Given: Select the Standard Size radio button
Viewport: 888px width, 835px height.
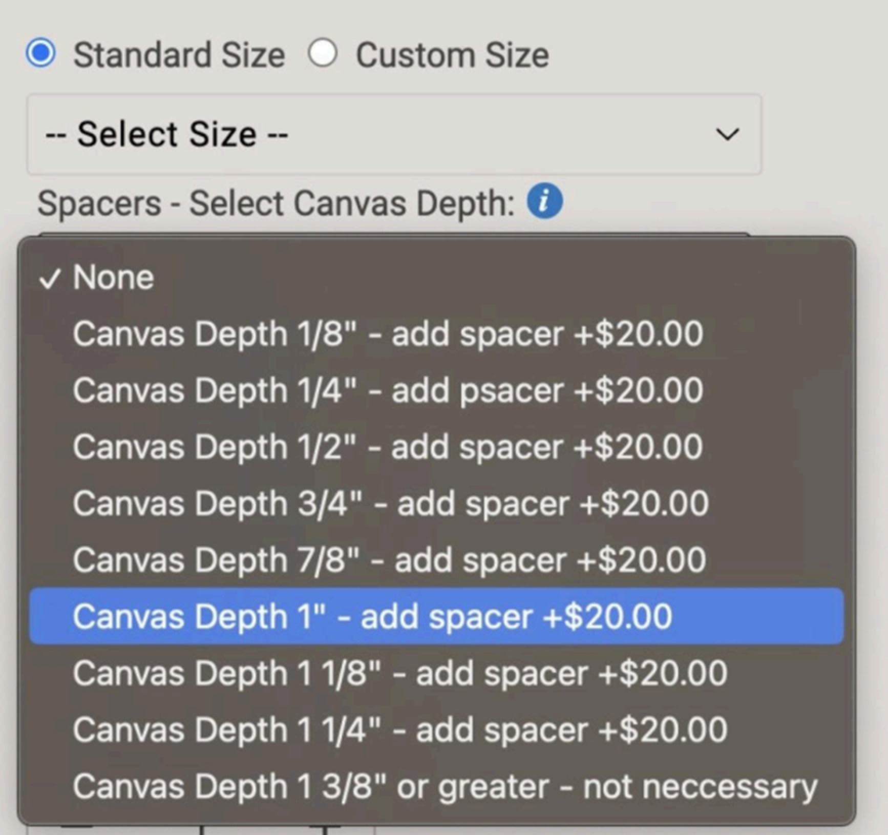Looking at the screenshot, I should pyautogui.click(x=41, y=53).
